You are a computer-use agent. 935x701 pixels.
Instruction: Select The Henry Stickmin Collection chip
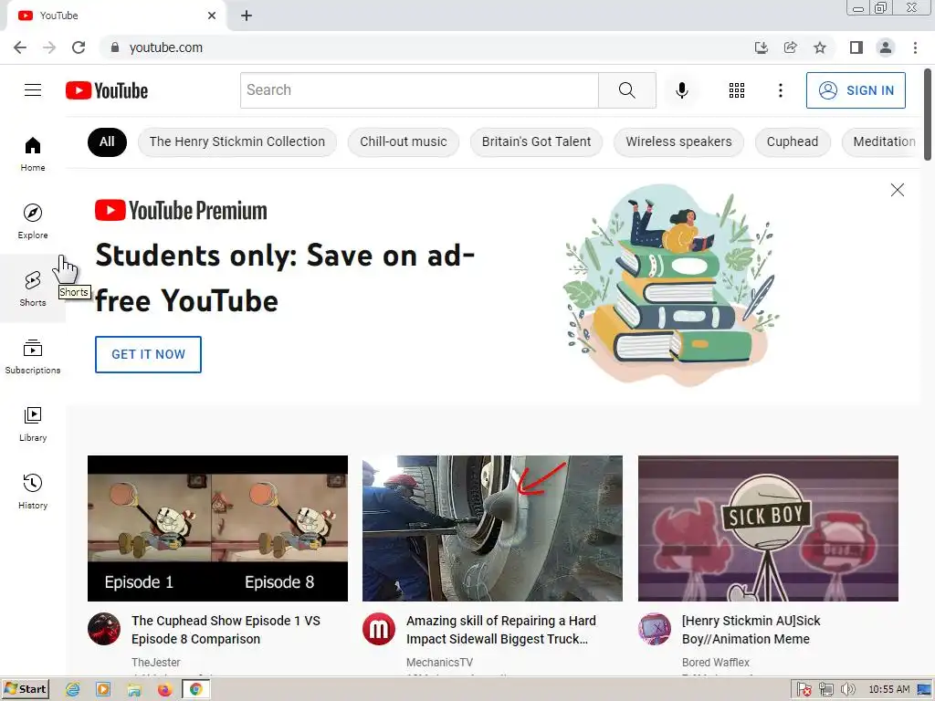(x=237, y=141)
